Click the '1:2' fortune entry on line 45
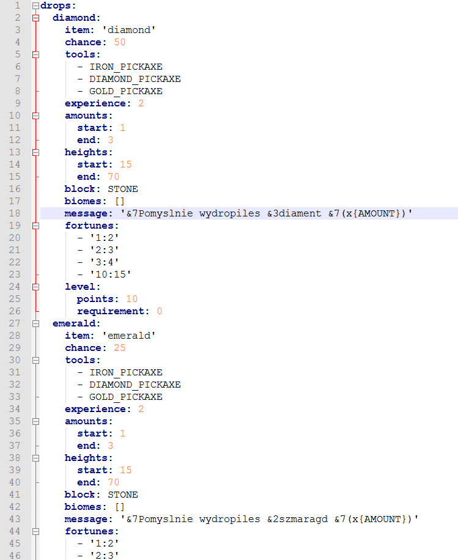Image resolution: width=458 pixels, height=560 pixels. coord(105,543)
